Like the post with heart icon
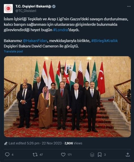 click(x=63, y=155)
